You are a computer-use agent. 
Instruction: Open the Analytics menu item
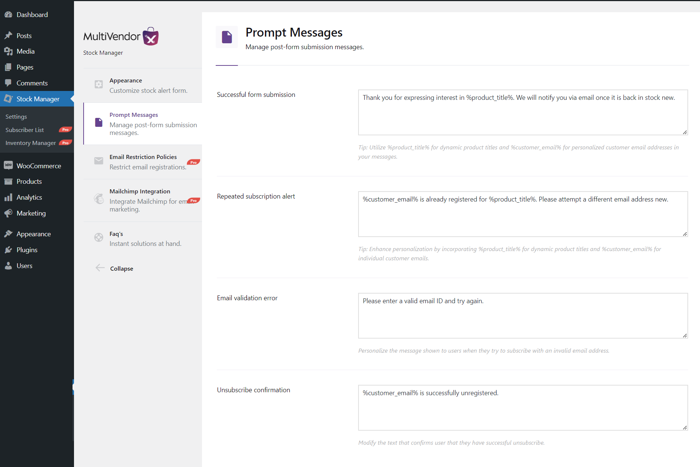point(37,197)
